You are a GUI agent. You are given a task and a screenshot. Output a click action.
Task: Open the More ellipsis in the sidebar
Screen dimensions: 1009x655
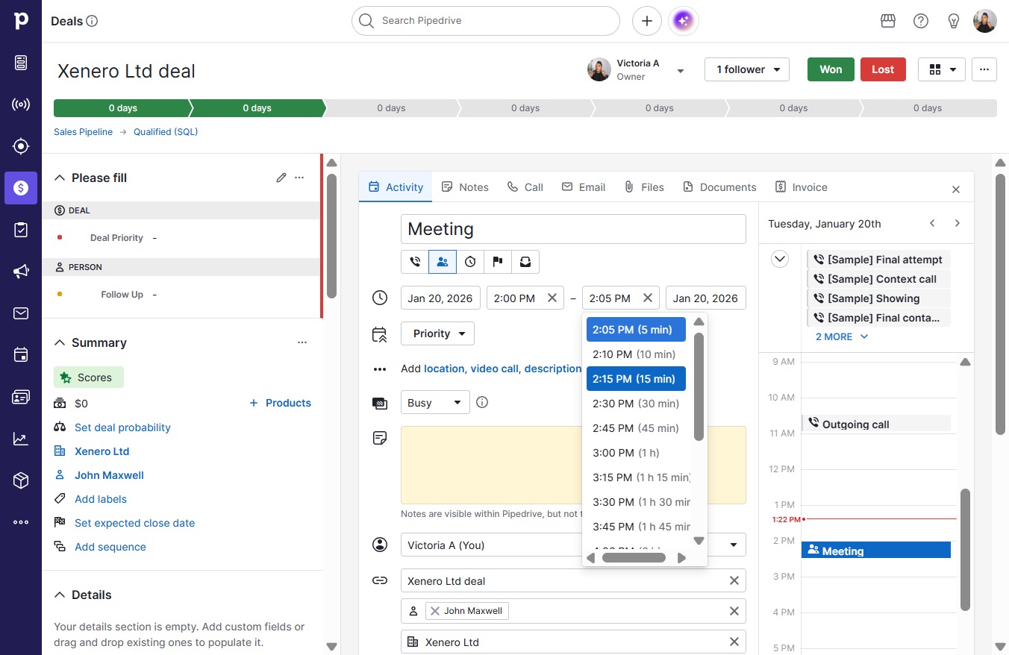coord(21,522)
